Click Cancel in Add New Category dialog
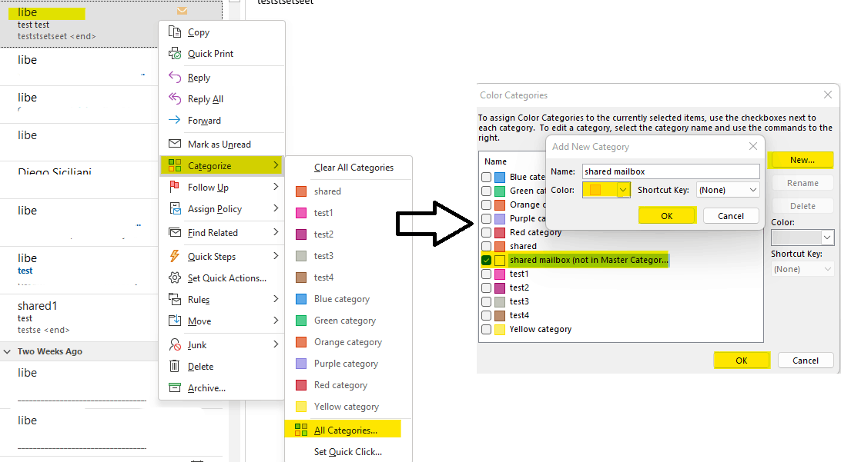Image resolution: width=841 pixels, height=462 pixels. [x=731, y=216]
